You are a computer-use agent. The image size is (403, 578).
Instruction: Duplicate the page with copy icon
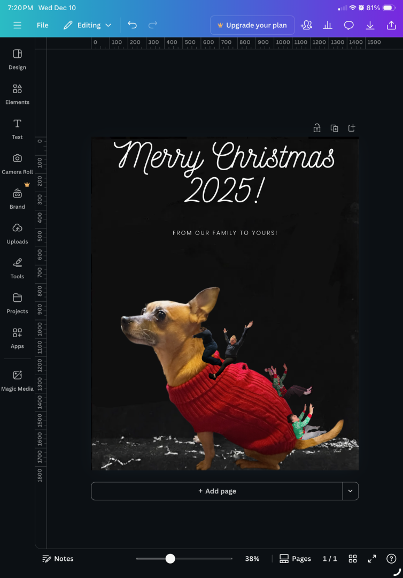334,128
